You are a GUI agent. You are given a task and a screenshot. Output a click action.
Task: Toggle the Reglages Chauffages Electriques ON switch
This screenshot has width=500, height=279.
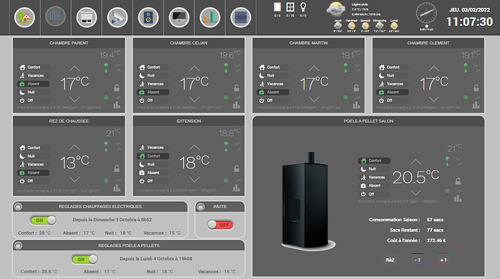click(43, 220)
